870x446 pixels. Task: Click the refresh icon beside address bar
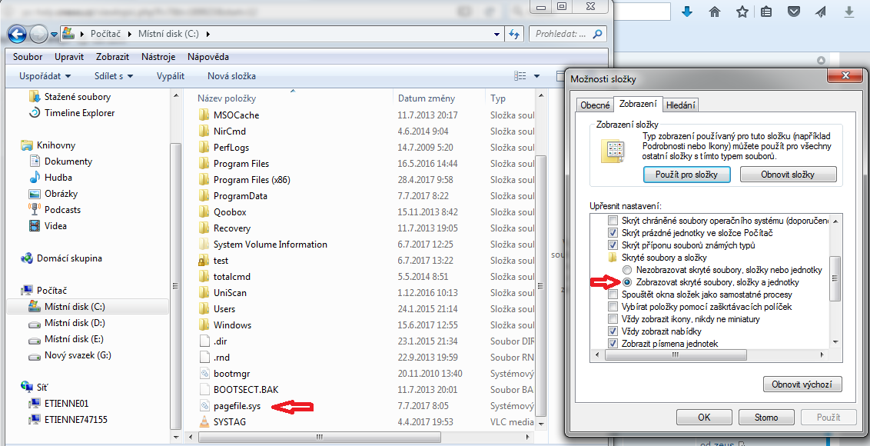click(x=515, y=34)
